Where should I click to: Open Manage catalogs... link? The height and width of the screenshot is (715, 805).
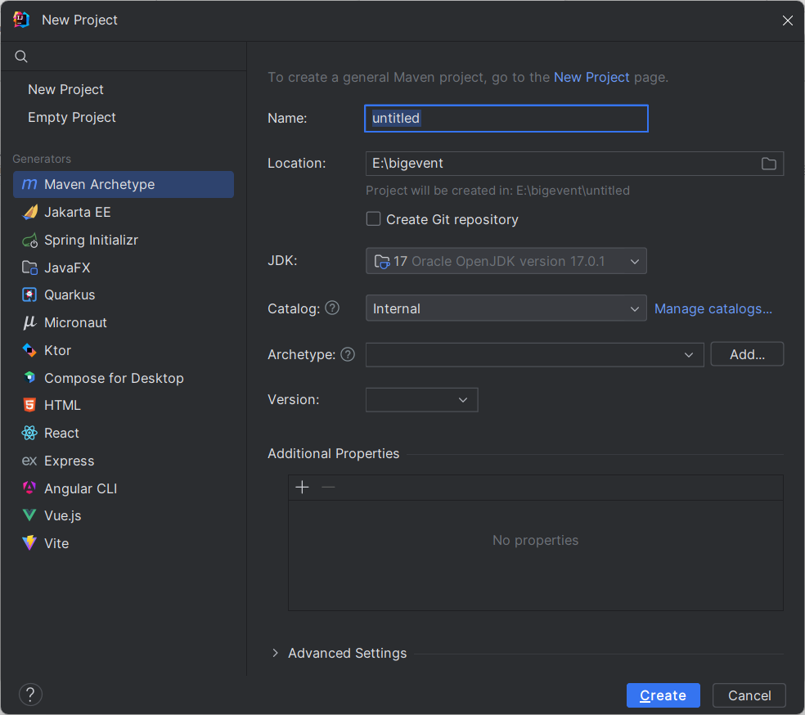713,308
